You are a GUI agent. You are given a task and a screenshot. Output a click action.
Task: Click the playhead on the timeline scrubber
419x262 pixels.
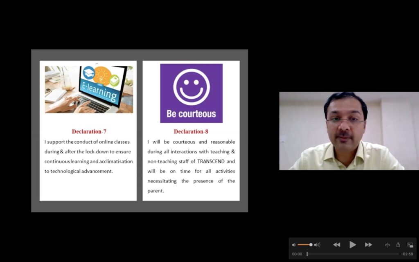click(x=307, y=254)
